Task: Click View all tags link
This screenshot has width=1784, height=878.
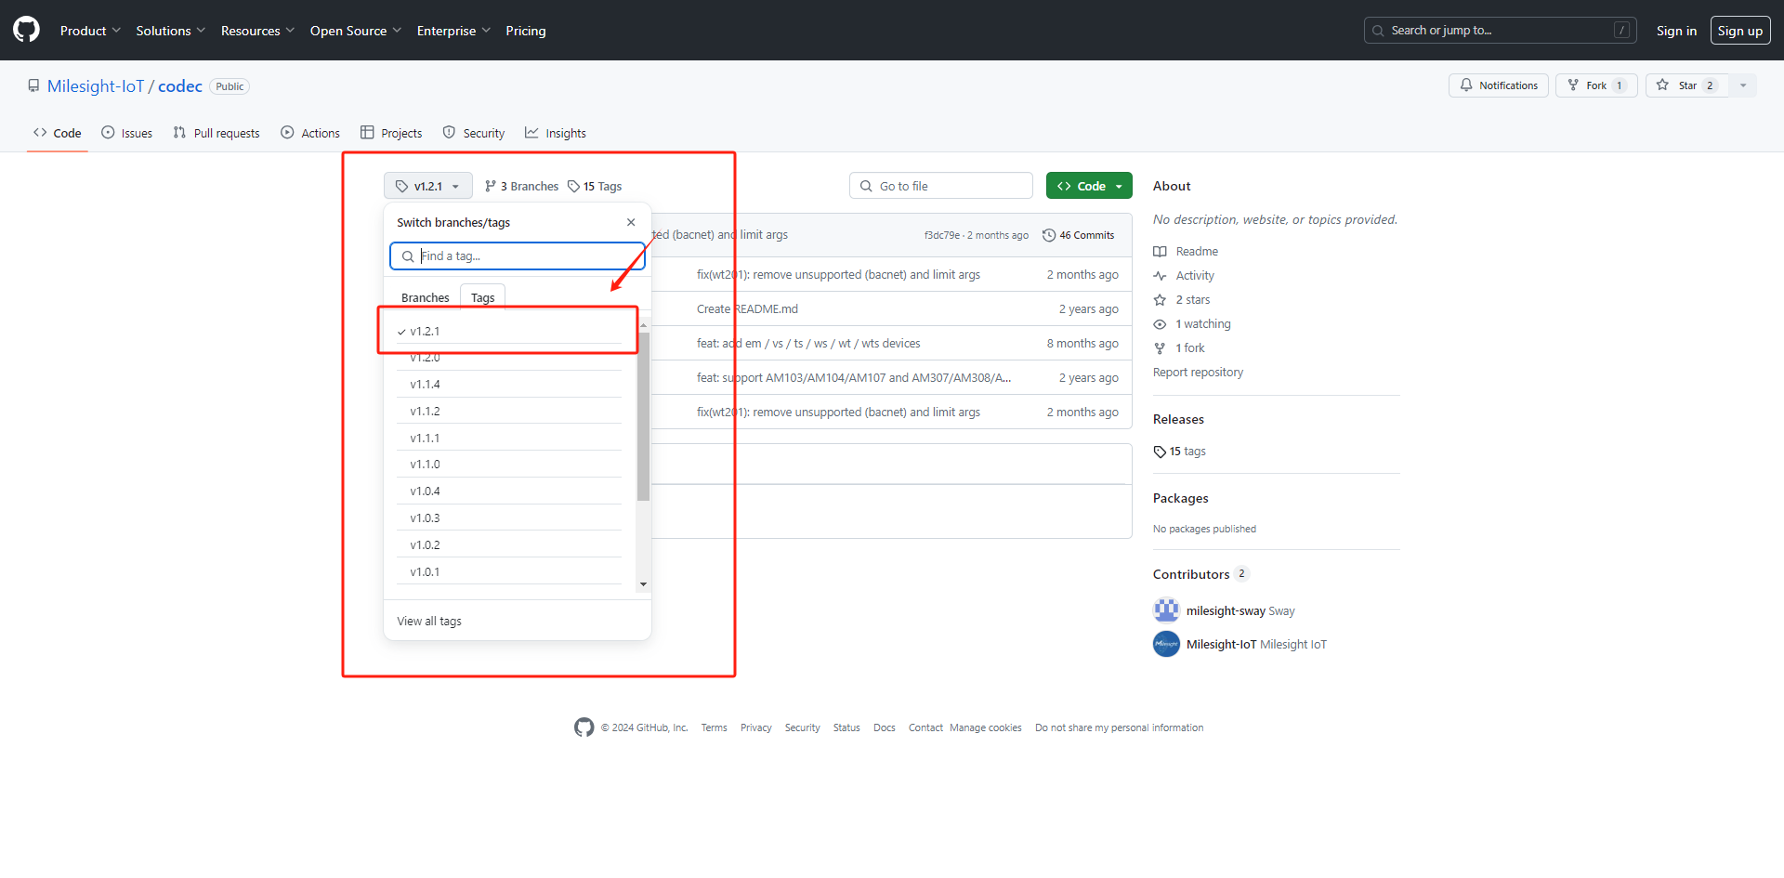Action: (429, 621)
